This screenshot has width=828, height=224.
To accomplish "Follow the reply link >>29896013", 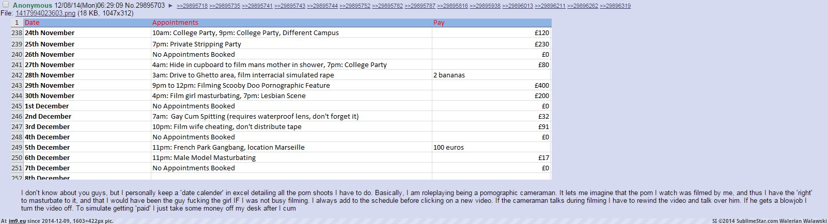I will click(518, 6).
